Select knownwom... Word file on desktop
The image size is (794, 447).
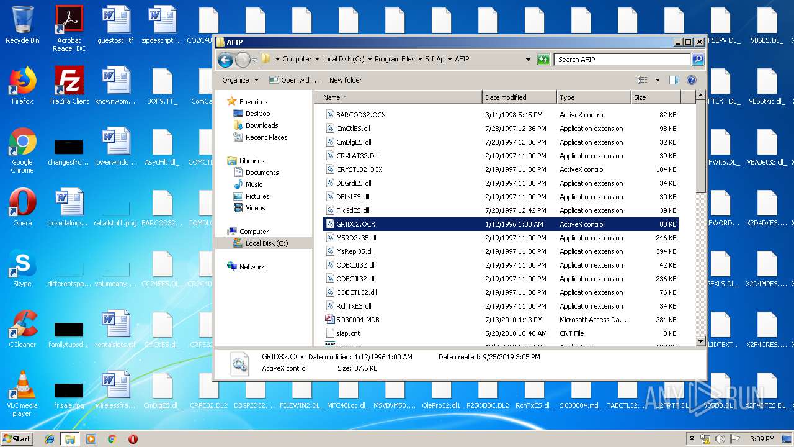115,86
